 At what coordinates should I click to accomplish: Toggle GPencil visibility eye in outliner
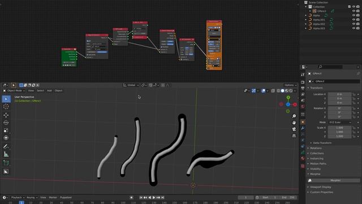(354, 11)
